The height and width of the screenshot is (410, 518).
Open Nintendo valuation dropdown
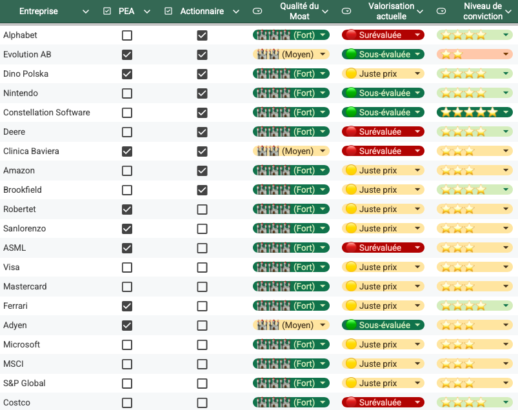383,93
